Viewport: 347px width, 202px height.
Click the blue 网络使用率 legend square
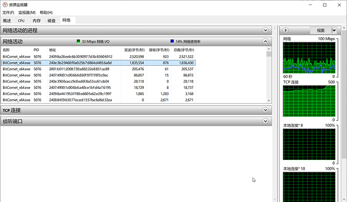172,42
